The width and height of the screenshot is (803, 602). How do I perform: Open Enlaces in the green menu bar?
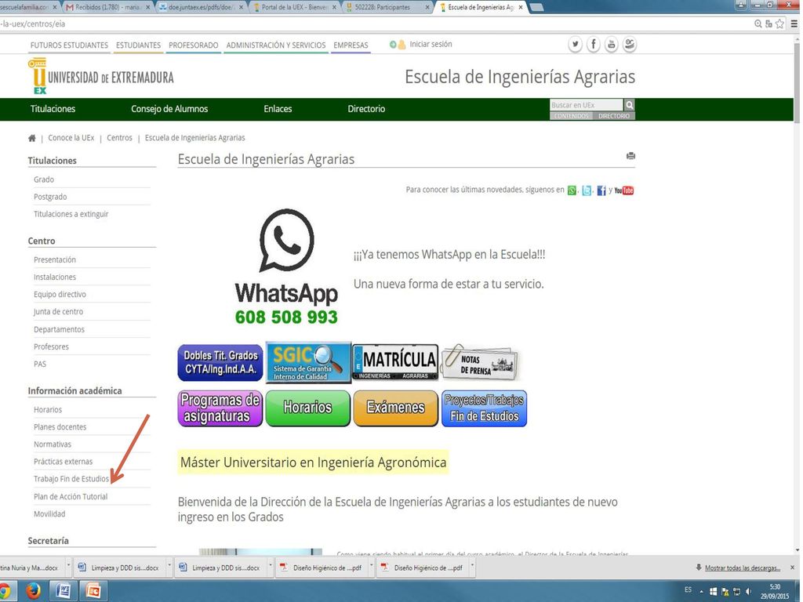278,109
